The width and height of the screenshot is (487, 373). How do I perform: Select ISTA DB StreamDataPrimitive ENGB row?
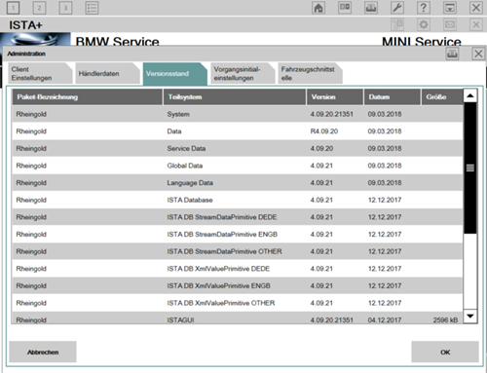pos(238,235)
